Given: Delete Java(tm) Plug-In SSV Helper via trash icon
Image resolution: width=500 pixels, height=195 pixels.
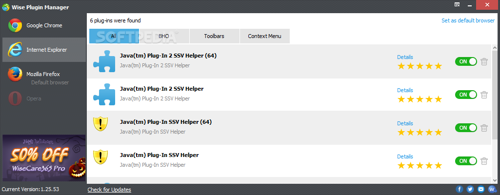Looking at the screenshot, I should point(484,161).
